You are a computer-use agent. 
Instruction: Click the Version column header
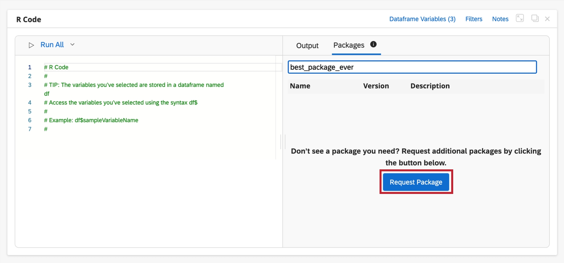(x=376, y=86)
